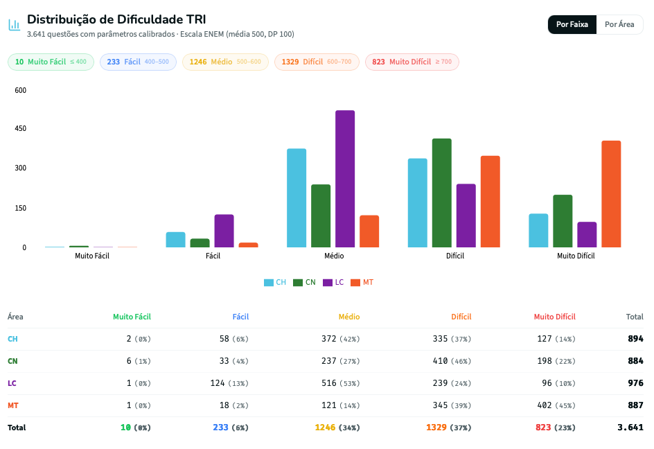This screenshot has height=449, width=654.
Task: Click the subtitle about 3.641 questões
Action: (x=161, y=34)
